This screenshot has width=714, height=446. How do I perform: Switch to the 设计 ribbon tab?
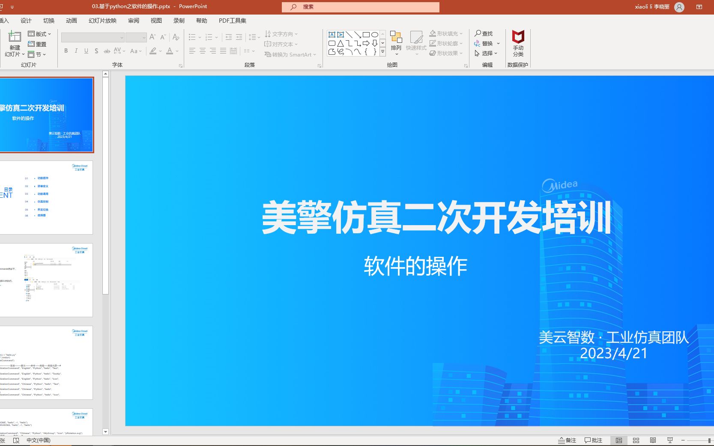click(x=26, y=20)
